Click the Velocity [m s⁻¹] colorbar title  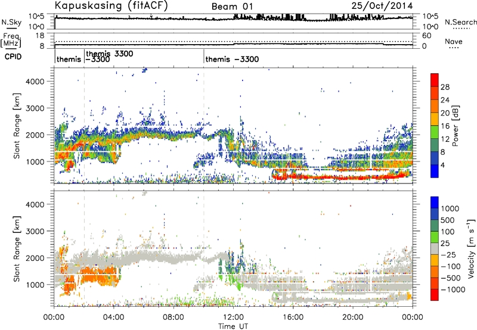471,248
